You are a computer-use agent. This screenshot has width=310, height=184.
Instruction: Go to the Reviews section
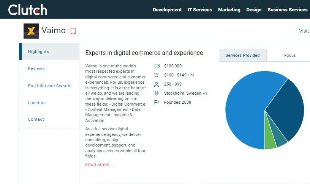click(36, 69)
